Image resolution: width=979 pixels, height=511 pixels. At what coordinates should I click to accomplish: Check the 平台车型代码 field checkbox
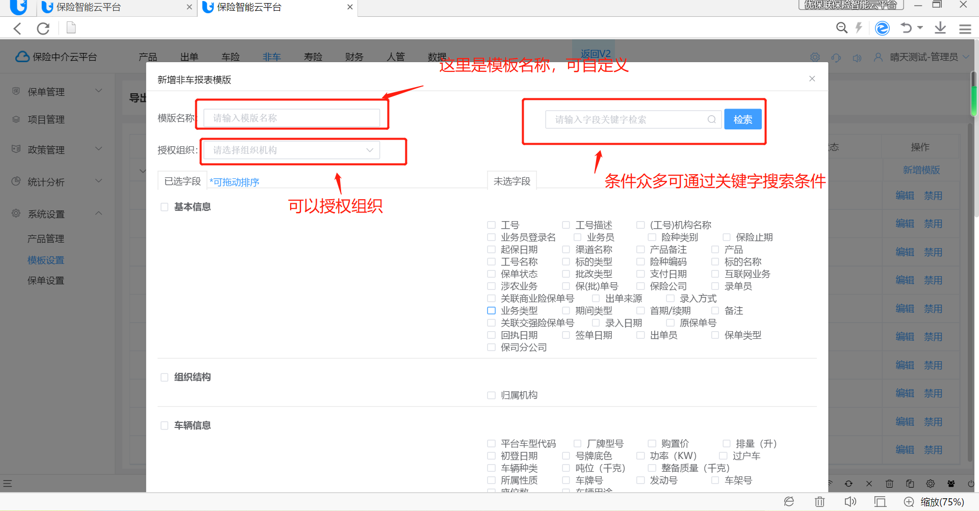click(x=491, y=443)
